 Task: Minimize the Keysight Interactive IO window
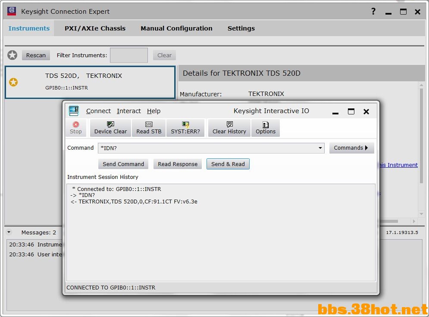pyautogui.click(x=335, y=113)
